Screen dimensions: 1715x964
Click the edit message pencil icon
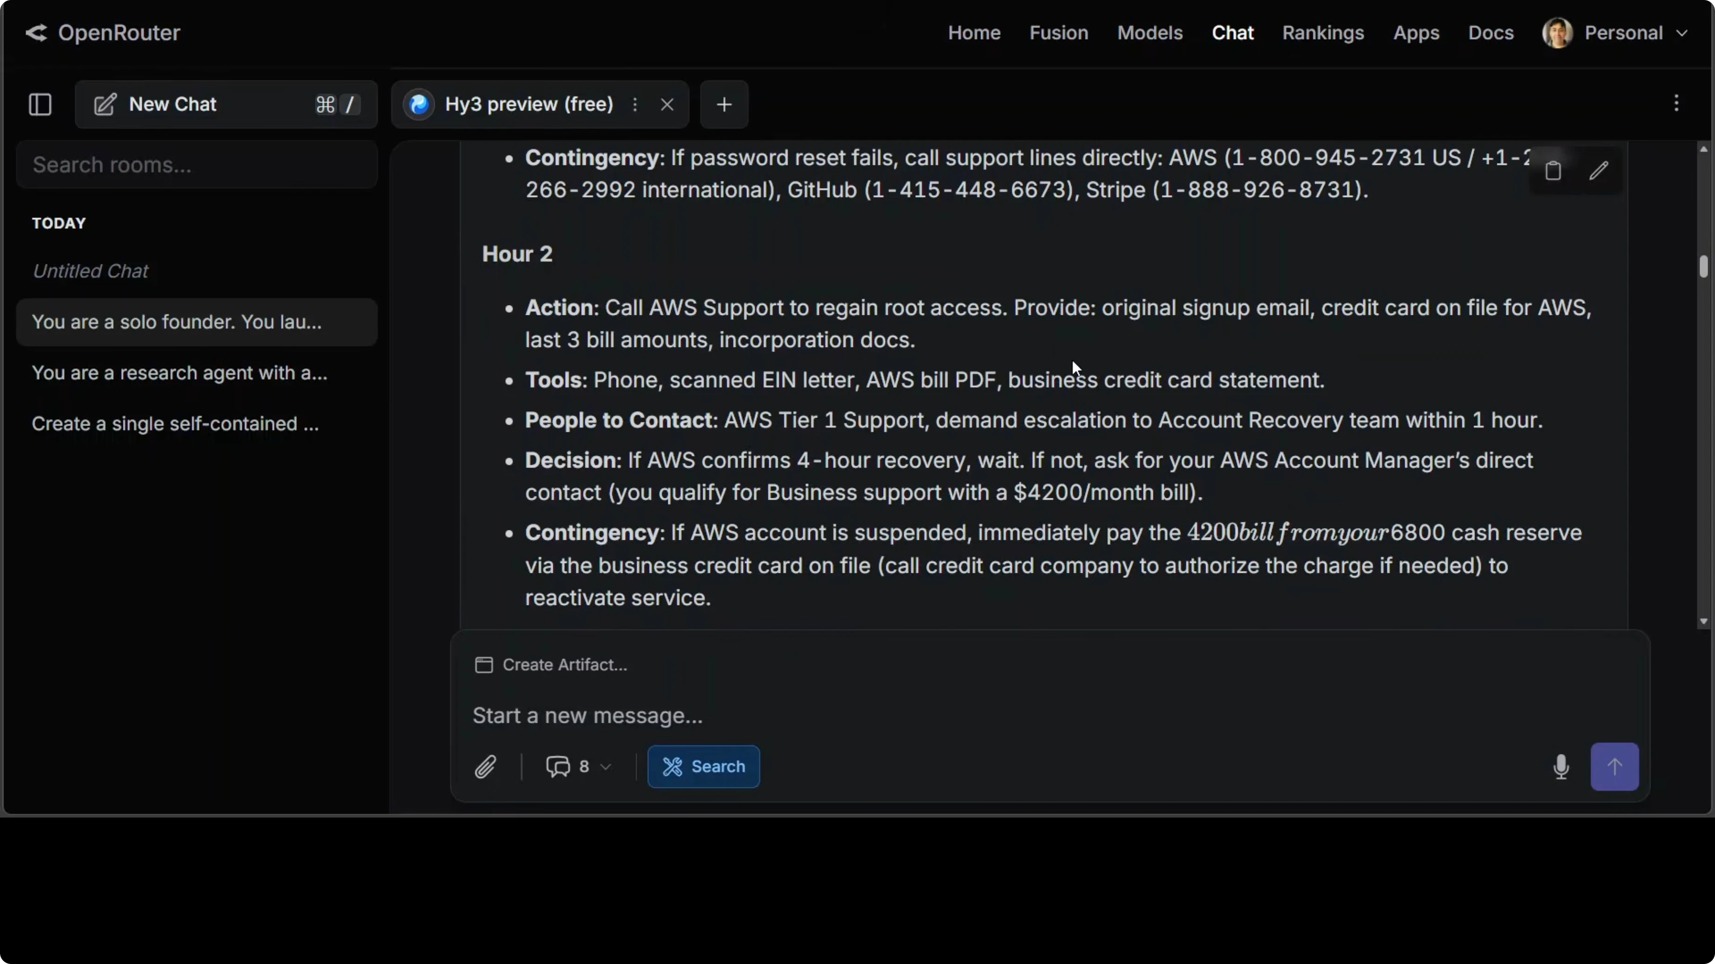pos(1598,171)
